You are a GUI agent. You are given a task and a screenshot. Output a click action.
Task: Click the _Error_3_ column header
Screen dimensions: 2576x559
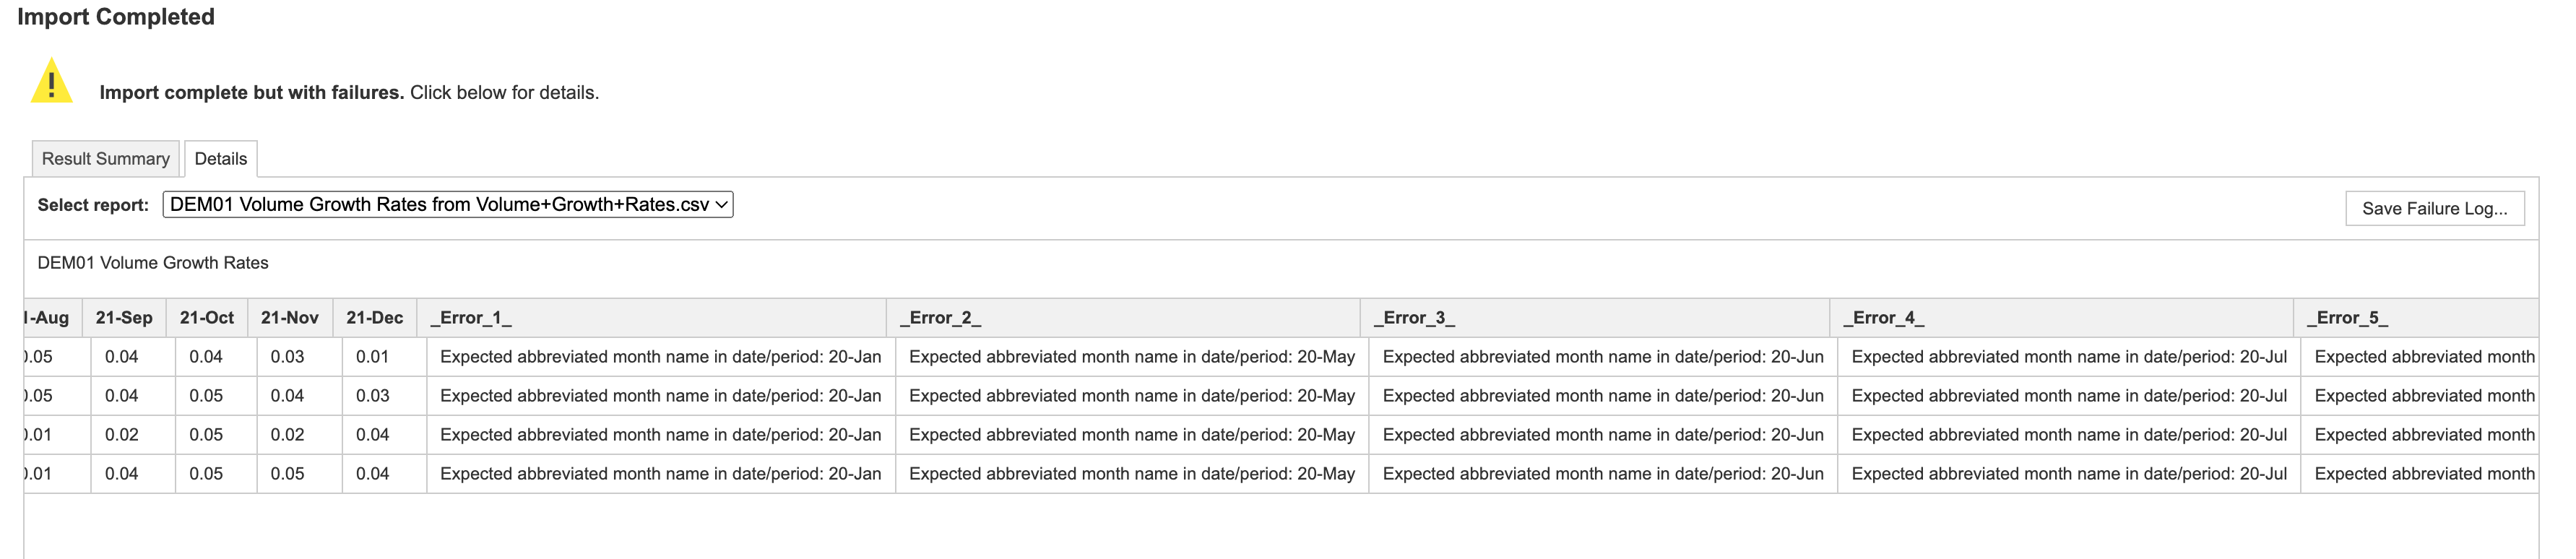(1595, 318)
